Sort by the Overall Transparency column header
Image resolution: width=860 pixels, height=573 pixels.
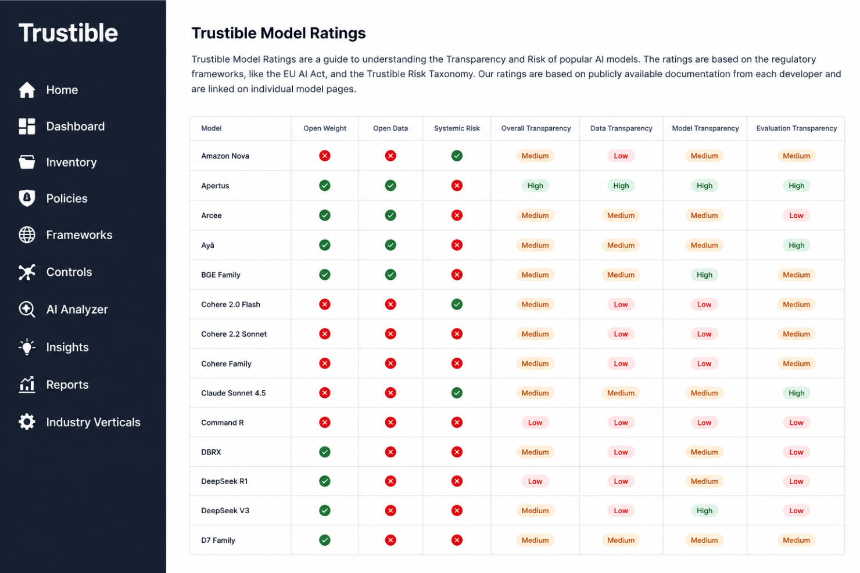pos(536,128)
